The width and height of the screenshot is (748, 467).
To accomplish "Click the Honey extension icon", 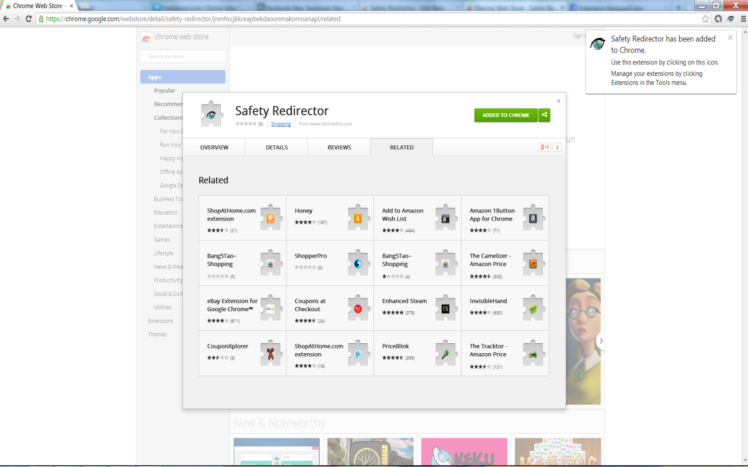I will (358, 218).
